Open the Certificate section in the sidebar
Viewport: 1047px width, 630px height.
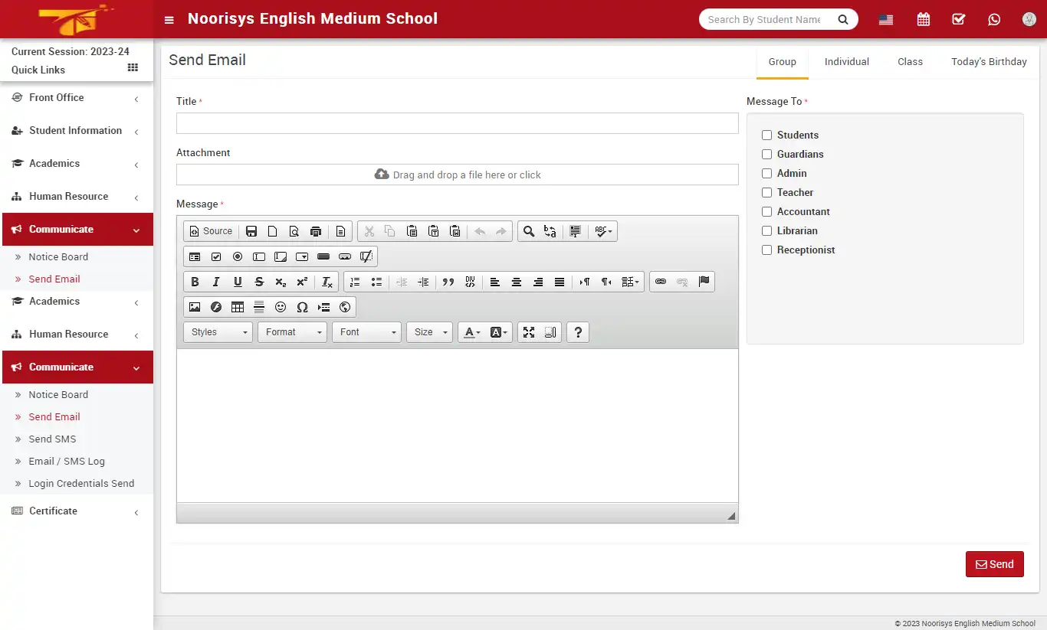point(53,511)
